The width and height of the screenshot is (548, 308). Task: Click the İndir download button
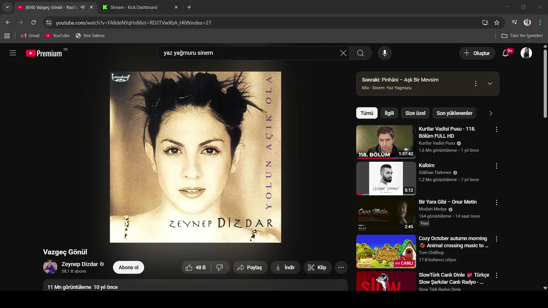[x=285, y=267]
